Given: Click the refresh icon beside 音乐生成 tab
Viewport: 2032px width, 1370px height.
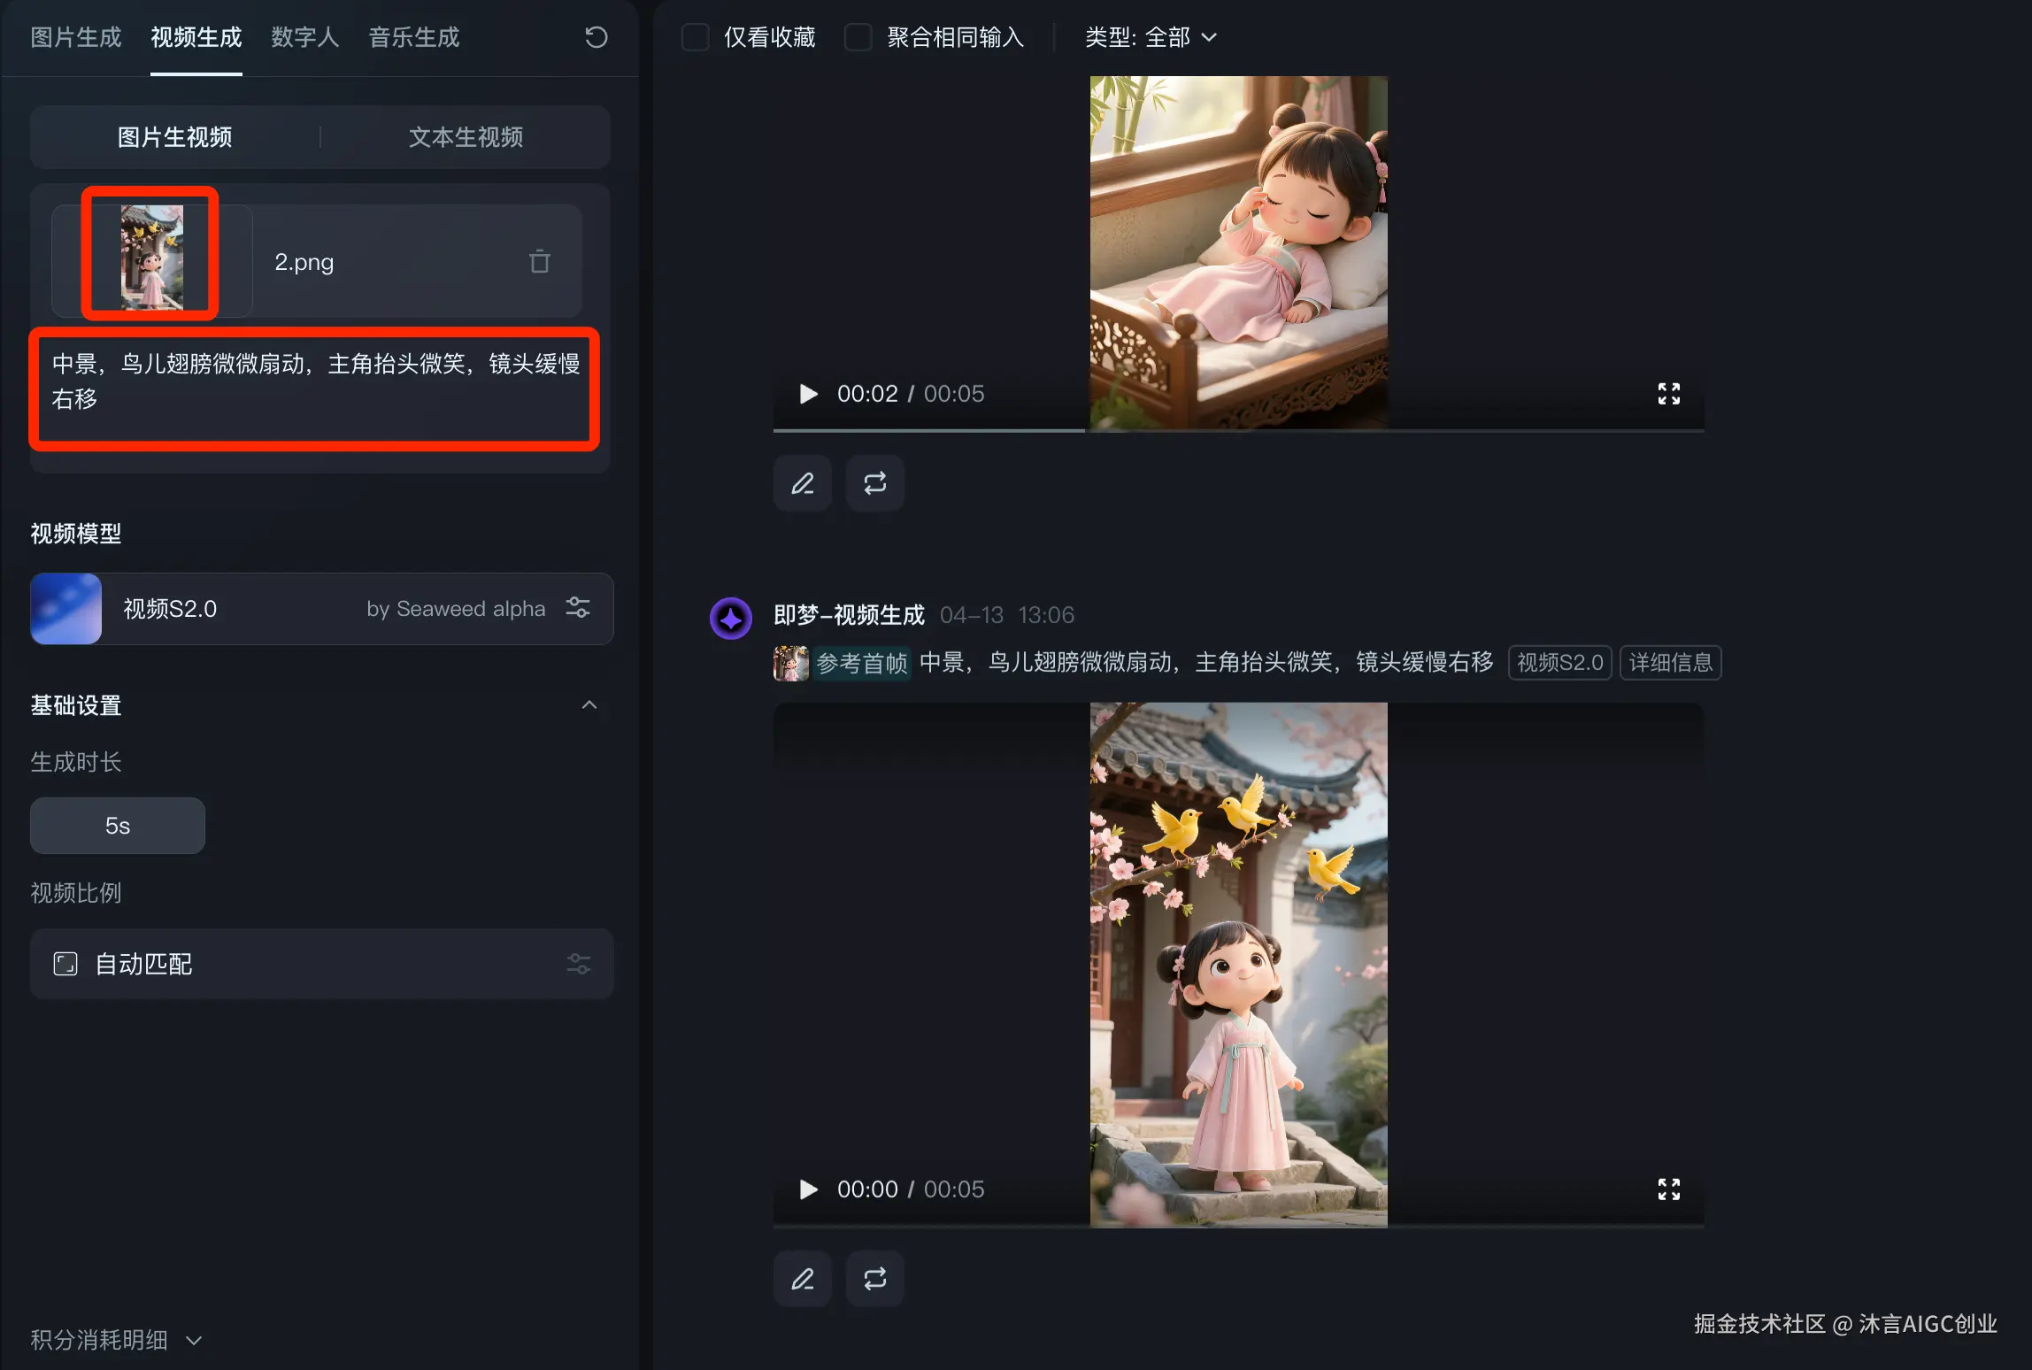Looking at the screenshot, I should [596, 37].
